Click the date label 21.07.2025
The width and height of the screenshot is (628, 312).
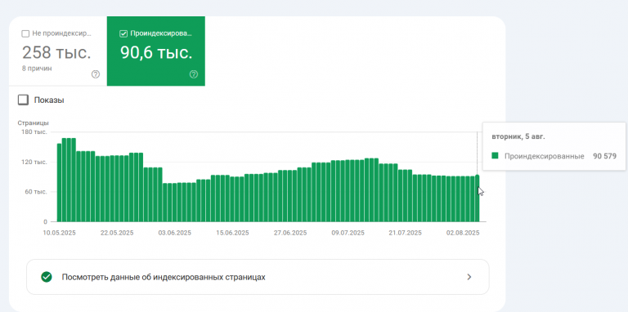coord(405,233)
